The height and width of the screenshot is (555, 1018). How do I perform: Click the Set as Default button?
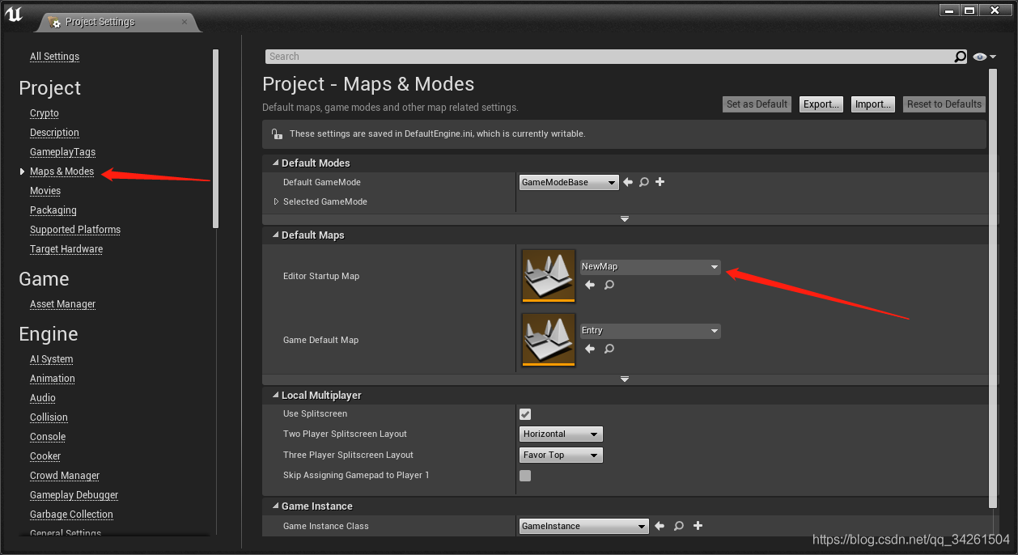tap(757, 104)
